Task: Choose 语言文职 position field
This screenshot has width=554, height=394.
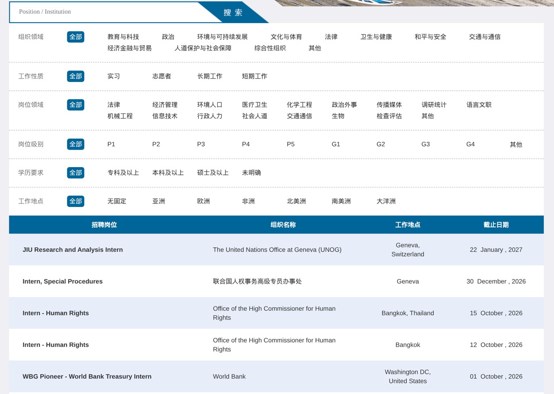Action: point(479,105)
